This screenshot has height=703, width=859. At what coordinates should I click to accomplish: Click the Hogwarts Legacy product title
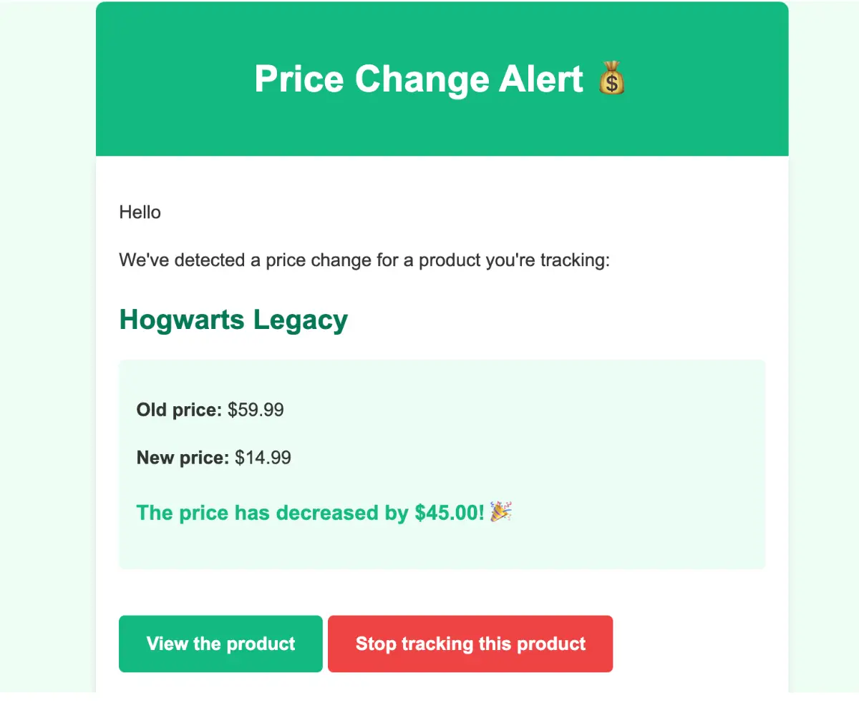233,320
